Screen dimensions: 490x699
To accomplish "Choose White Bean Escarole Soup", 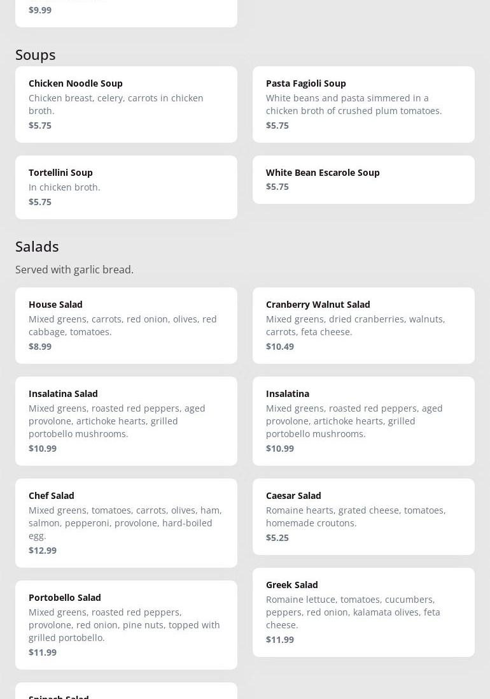I will (363, 179).
